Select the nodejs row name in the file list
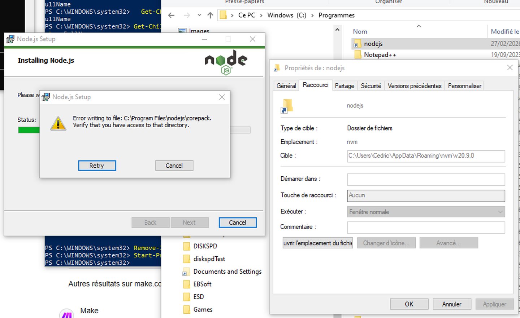Screen dimensions: 520x318 pos(373,44)
